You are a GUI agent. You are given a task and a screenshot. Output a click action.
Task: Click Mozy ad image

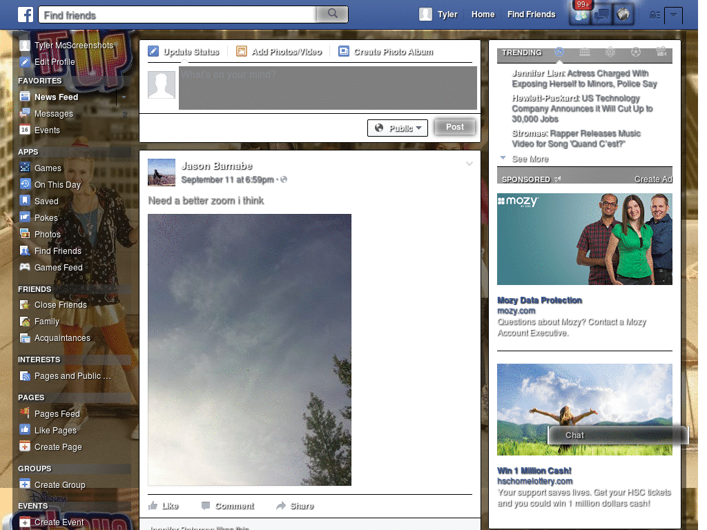coord(584,239)
